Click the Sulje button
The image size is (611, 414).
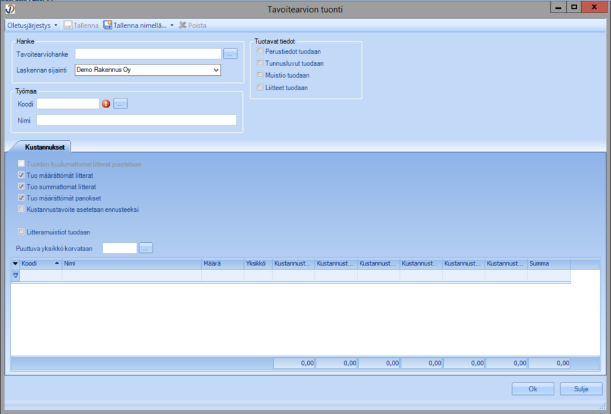581,389
